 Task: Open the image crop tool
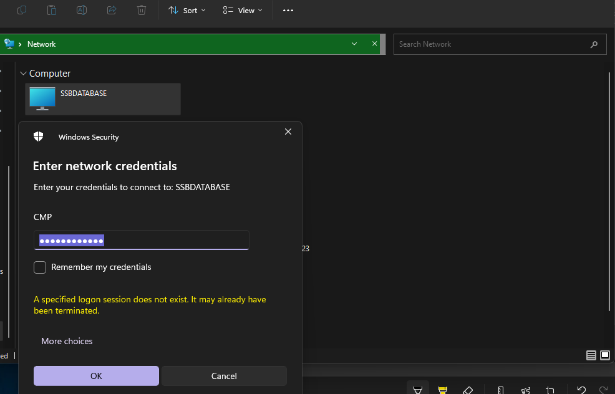click(550, 390)
